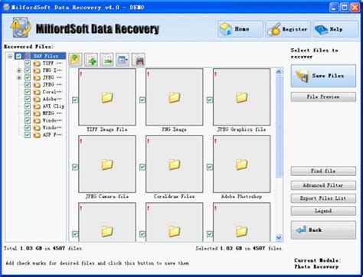Screen dimensions: 363x277
Task: Select the JPEG Camera file thumbnail
Action: pos(107,164)
